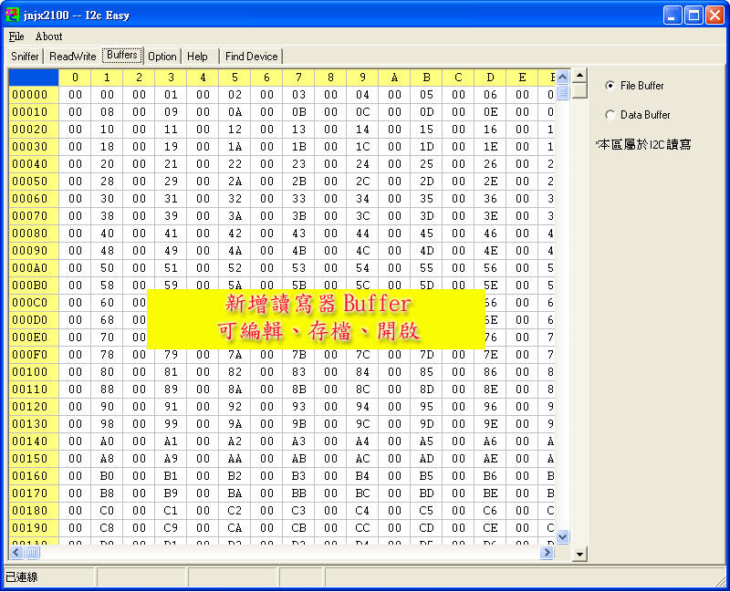Screen dimensions: 730x592
Task: Select cell with value 46
Action: pos(490,234)
